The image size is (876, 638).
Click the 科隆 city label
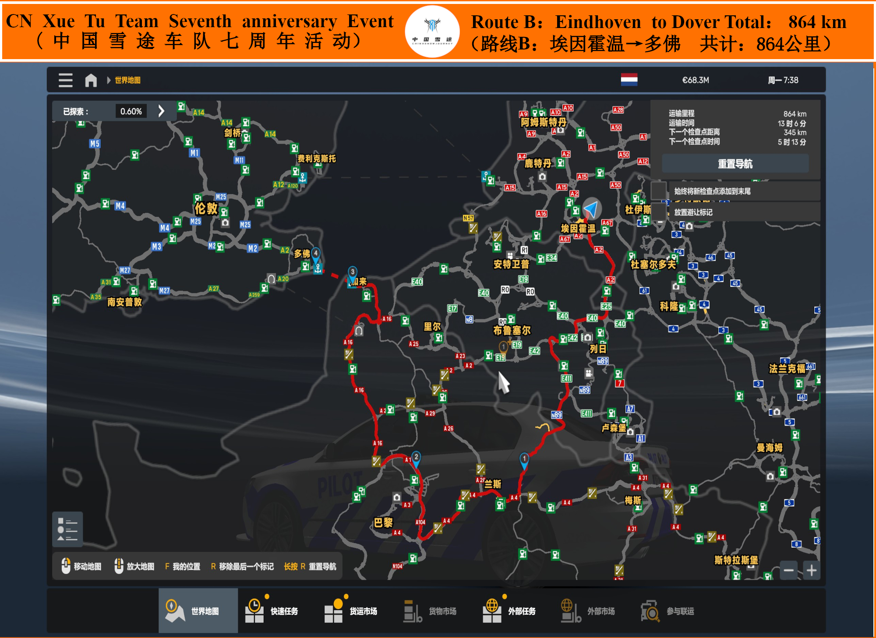click(669, 306)
